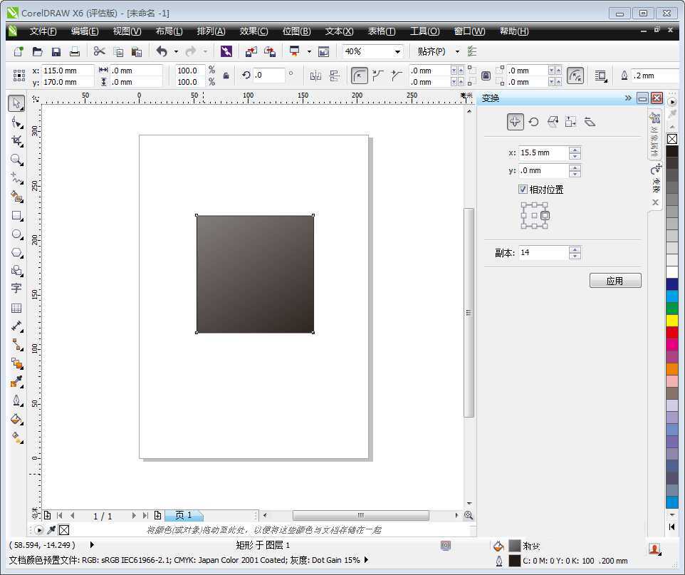Switch to the Skew transform mode
This screenshot has height=575, width=685.
coord(590,121)
